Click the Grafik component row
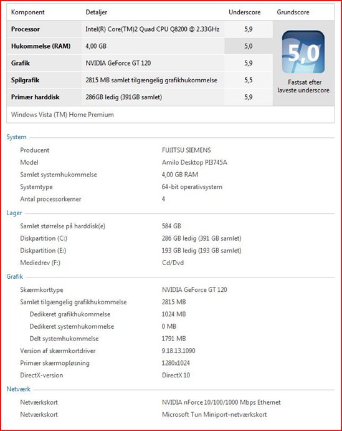 point(140,63)
